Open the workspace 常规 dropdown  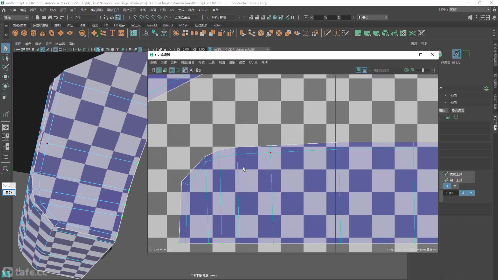coord(470,9)
